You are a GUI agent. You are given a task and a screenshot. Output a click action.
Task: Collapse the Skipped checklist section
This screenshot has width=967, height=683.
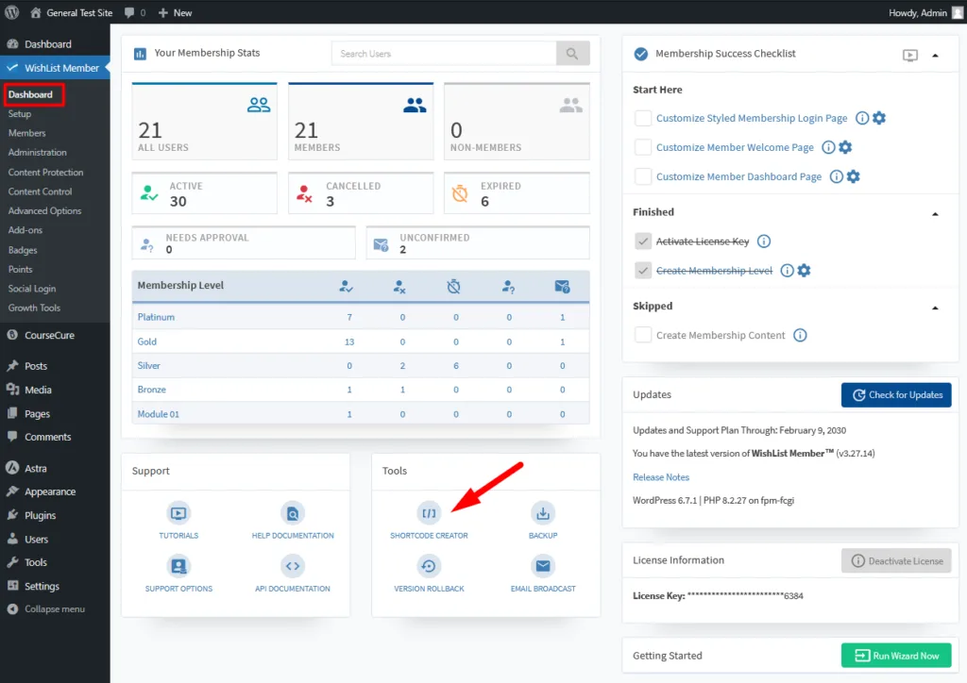935,308
